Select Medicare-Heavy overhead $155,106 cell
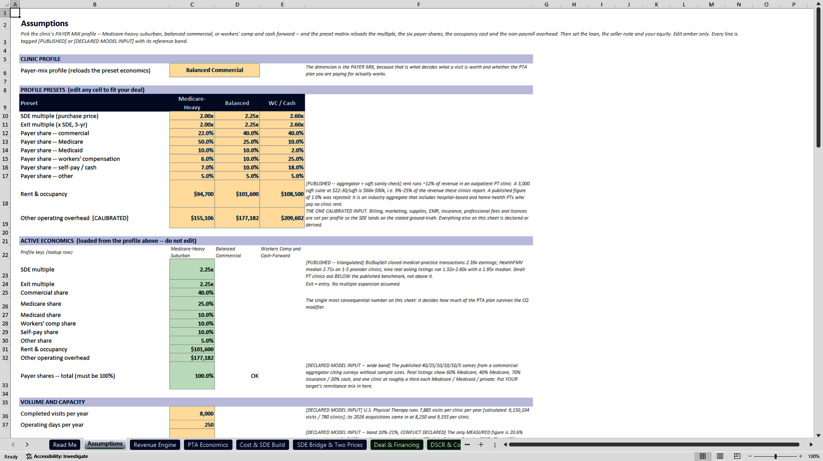This screenshot has height=461, width=823. coord(192,218)
